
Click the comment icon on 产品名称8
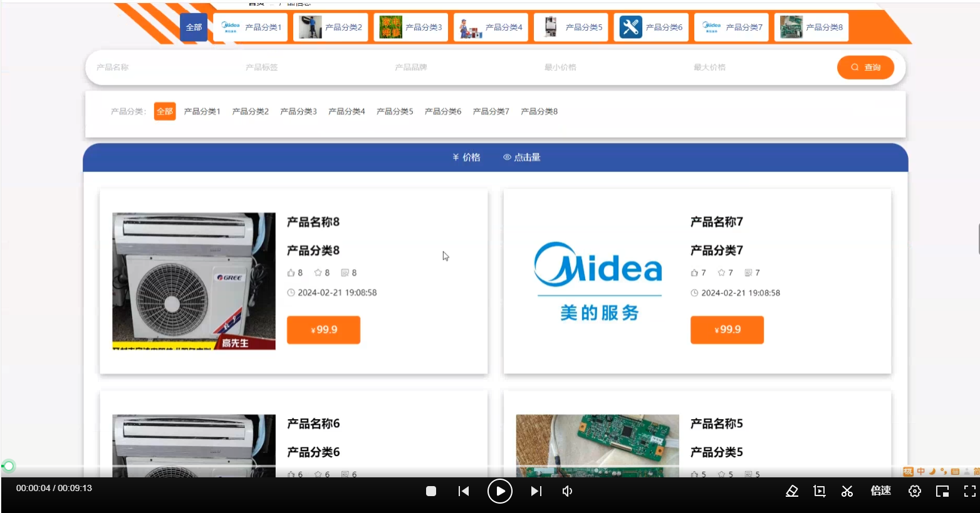pos(345,273)
